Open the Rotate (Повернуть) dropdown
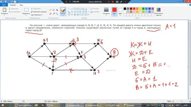This screenshot has width=191, height=107. [x=37, y=15]
